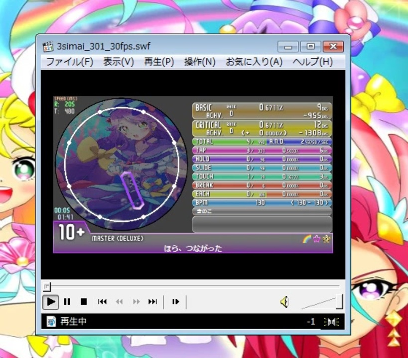Close the player window
This screenshot has width=408, height=358.
[x=333, y=47]
